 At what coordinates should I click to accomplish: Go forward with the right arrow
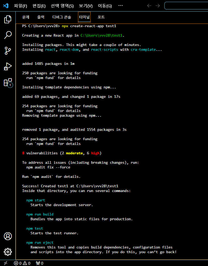[158, 5]
